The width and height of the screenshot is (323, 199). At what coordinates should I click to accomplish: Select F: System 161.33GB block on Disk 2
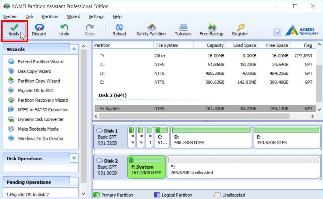click(147, 167)
